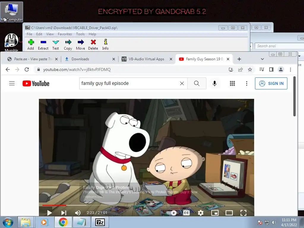Open the Windows Start menu
This screenshot has height=228, width=304.
click(8, 222)
